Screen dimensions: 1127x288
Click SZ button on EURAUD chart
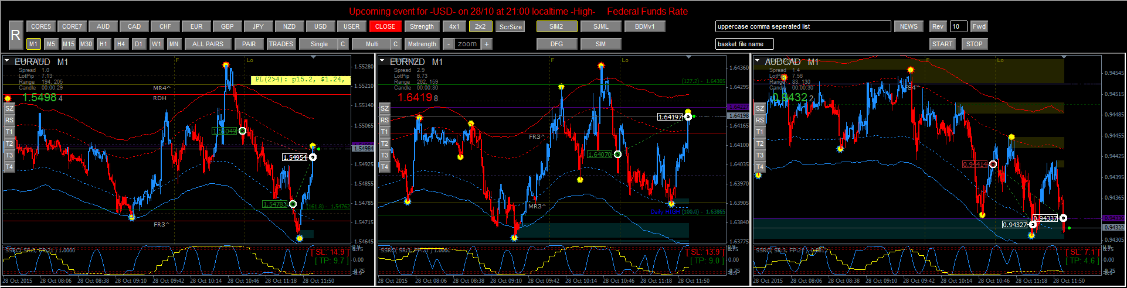pyautogui.click(x=9, y=108)
